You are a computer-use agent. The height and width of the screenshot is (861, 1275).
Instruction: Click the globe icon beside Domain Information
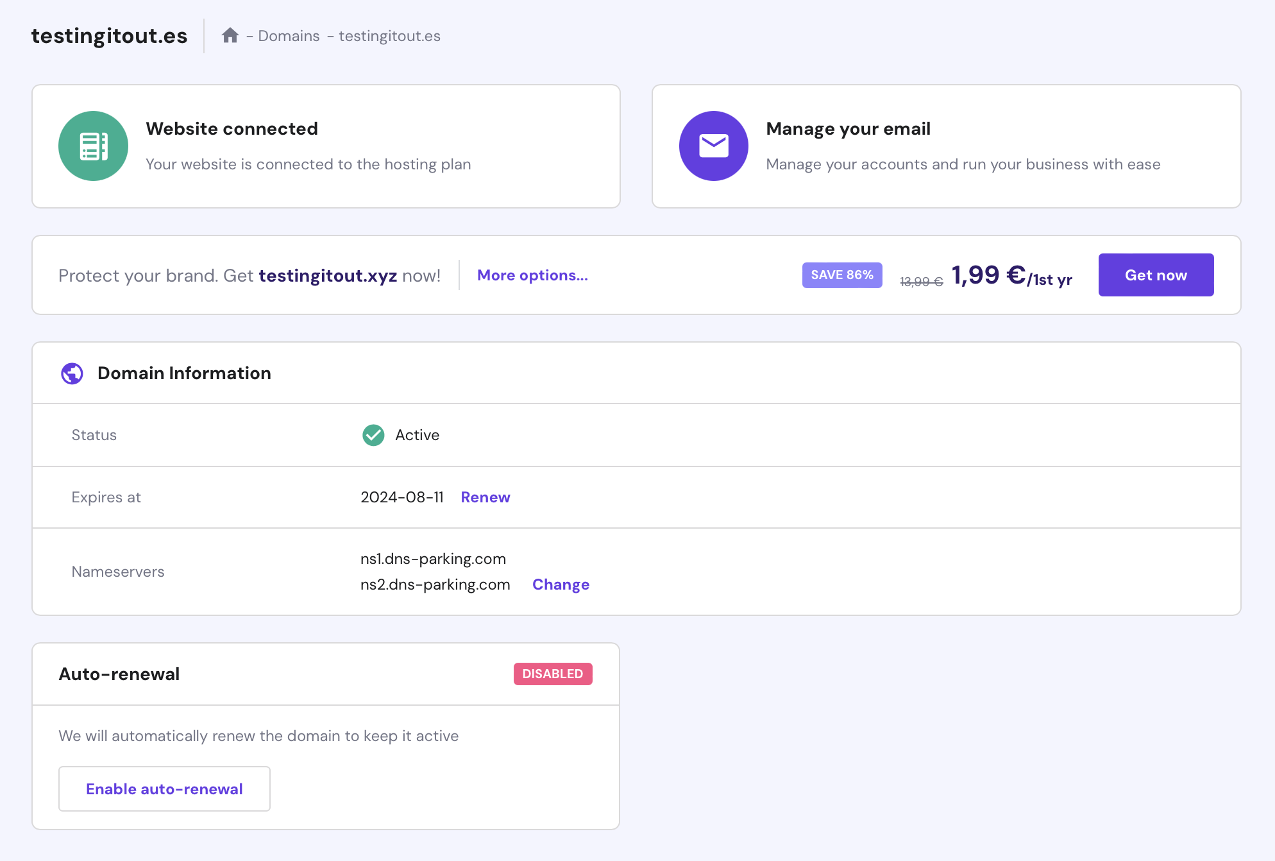pos(72,373)
